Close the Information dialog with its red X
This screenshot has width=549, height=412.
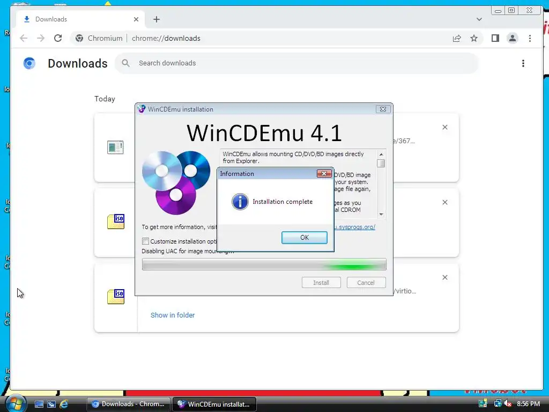pos(324,173)
